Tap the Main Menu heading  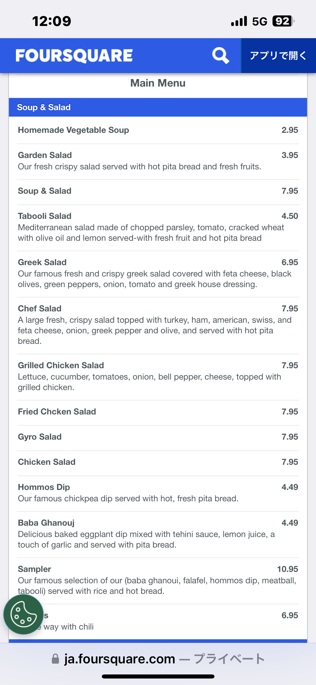(x=158, y=83)
